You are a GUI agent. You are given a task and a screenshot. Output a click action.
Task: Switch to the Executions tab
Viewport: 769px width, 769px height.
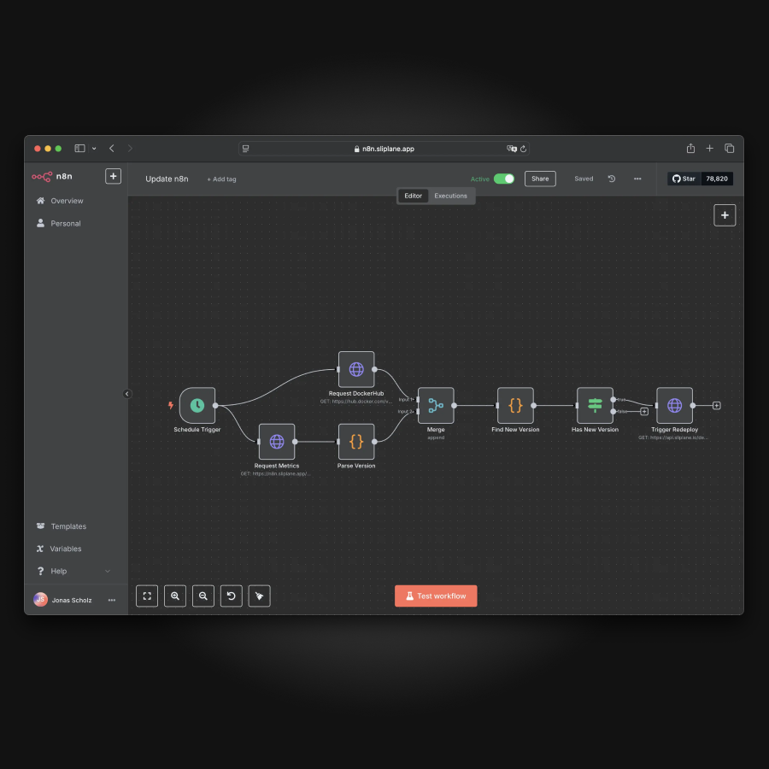[x=451, y=196]
